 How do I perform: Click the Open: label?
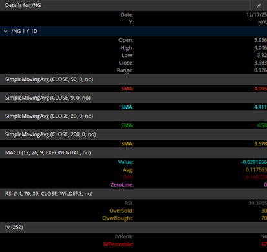(126, 40)
